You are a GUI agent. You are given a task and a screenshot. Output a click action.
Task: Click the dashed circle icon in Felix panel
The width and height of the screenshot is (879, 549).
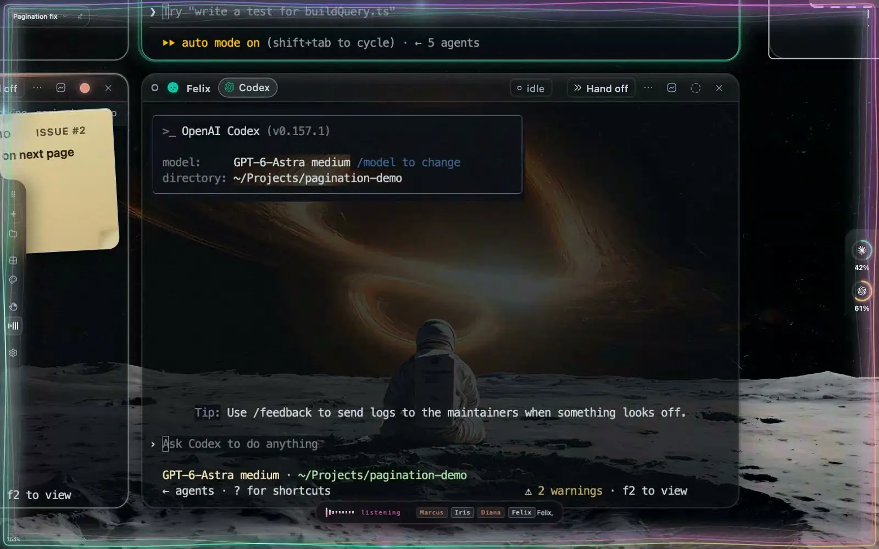(696, 88)
